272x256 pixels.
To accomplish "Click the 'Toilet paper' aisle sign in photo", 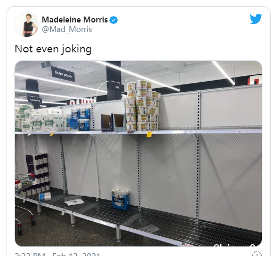I will (63, 74).
